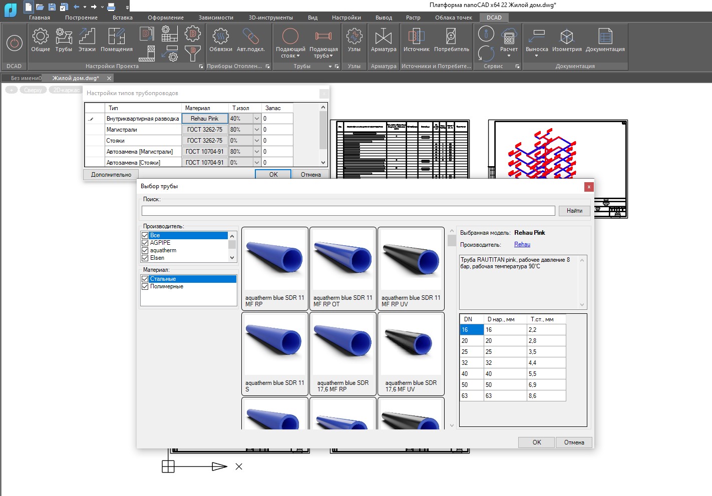Open the Этажи floors tool
The height and width of the screenshot is (496, 712).
tap(87, 40)
